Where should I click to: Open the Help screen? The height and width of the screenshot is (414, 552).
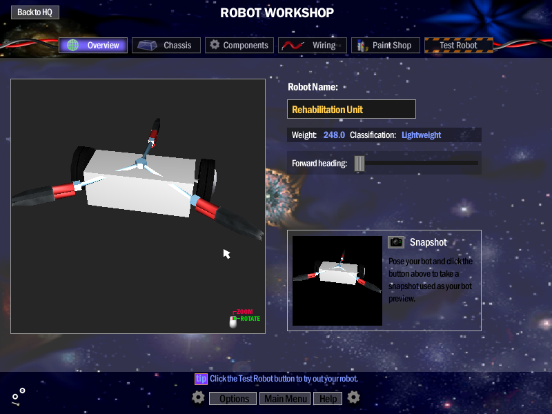pos(328,399)
